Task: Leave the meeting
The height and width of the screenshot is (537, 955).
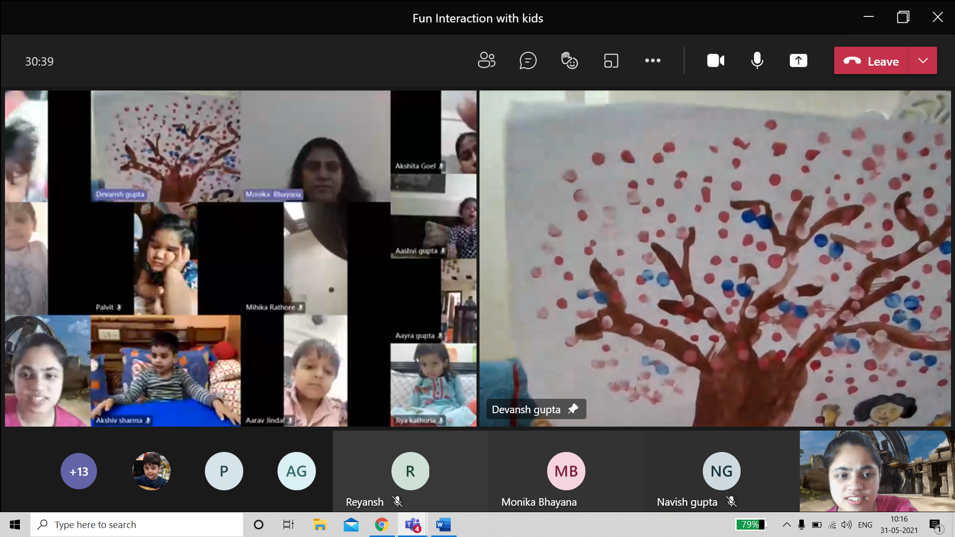Action: pos(871,61)
